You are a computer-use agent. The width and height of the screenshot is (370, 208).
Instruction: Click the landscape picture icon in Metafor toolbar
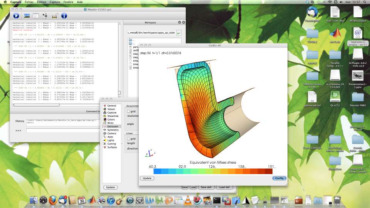pyautogui.click(x=27, y=16)
